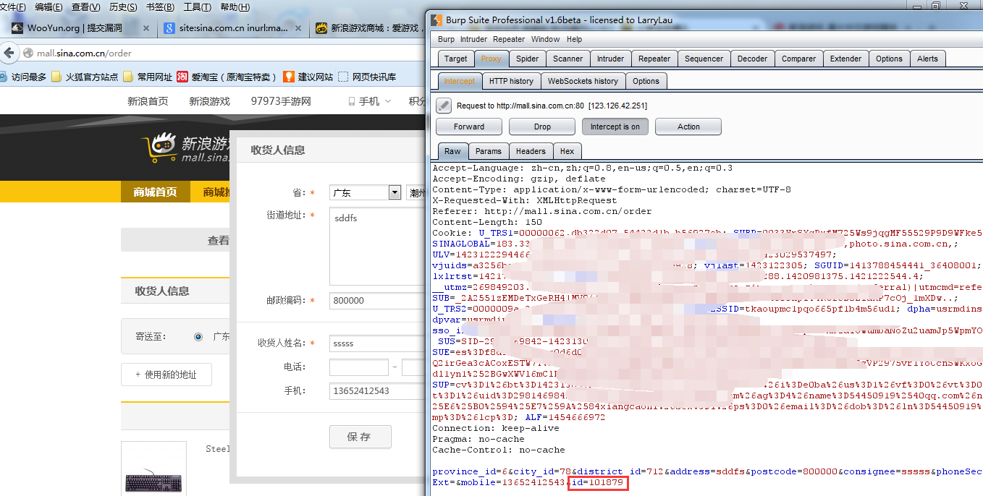Open the 查看(V) menu in Firefox
This screenshot has height=496, width=983.
(86, 7)
